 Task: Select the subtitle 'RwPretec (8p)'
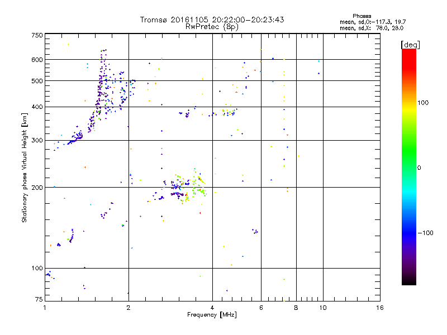[212, 27]
